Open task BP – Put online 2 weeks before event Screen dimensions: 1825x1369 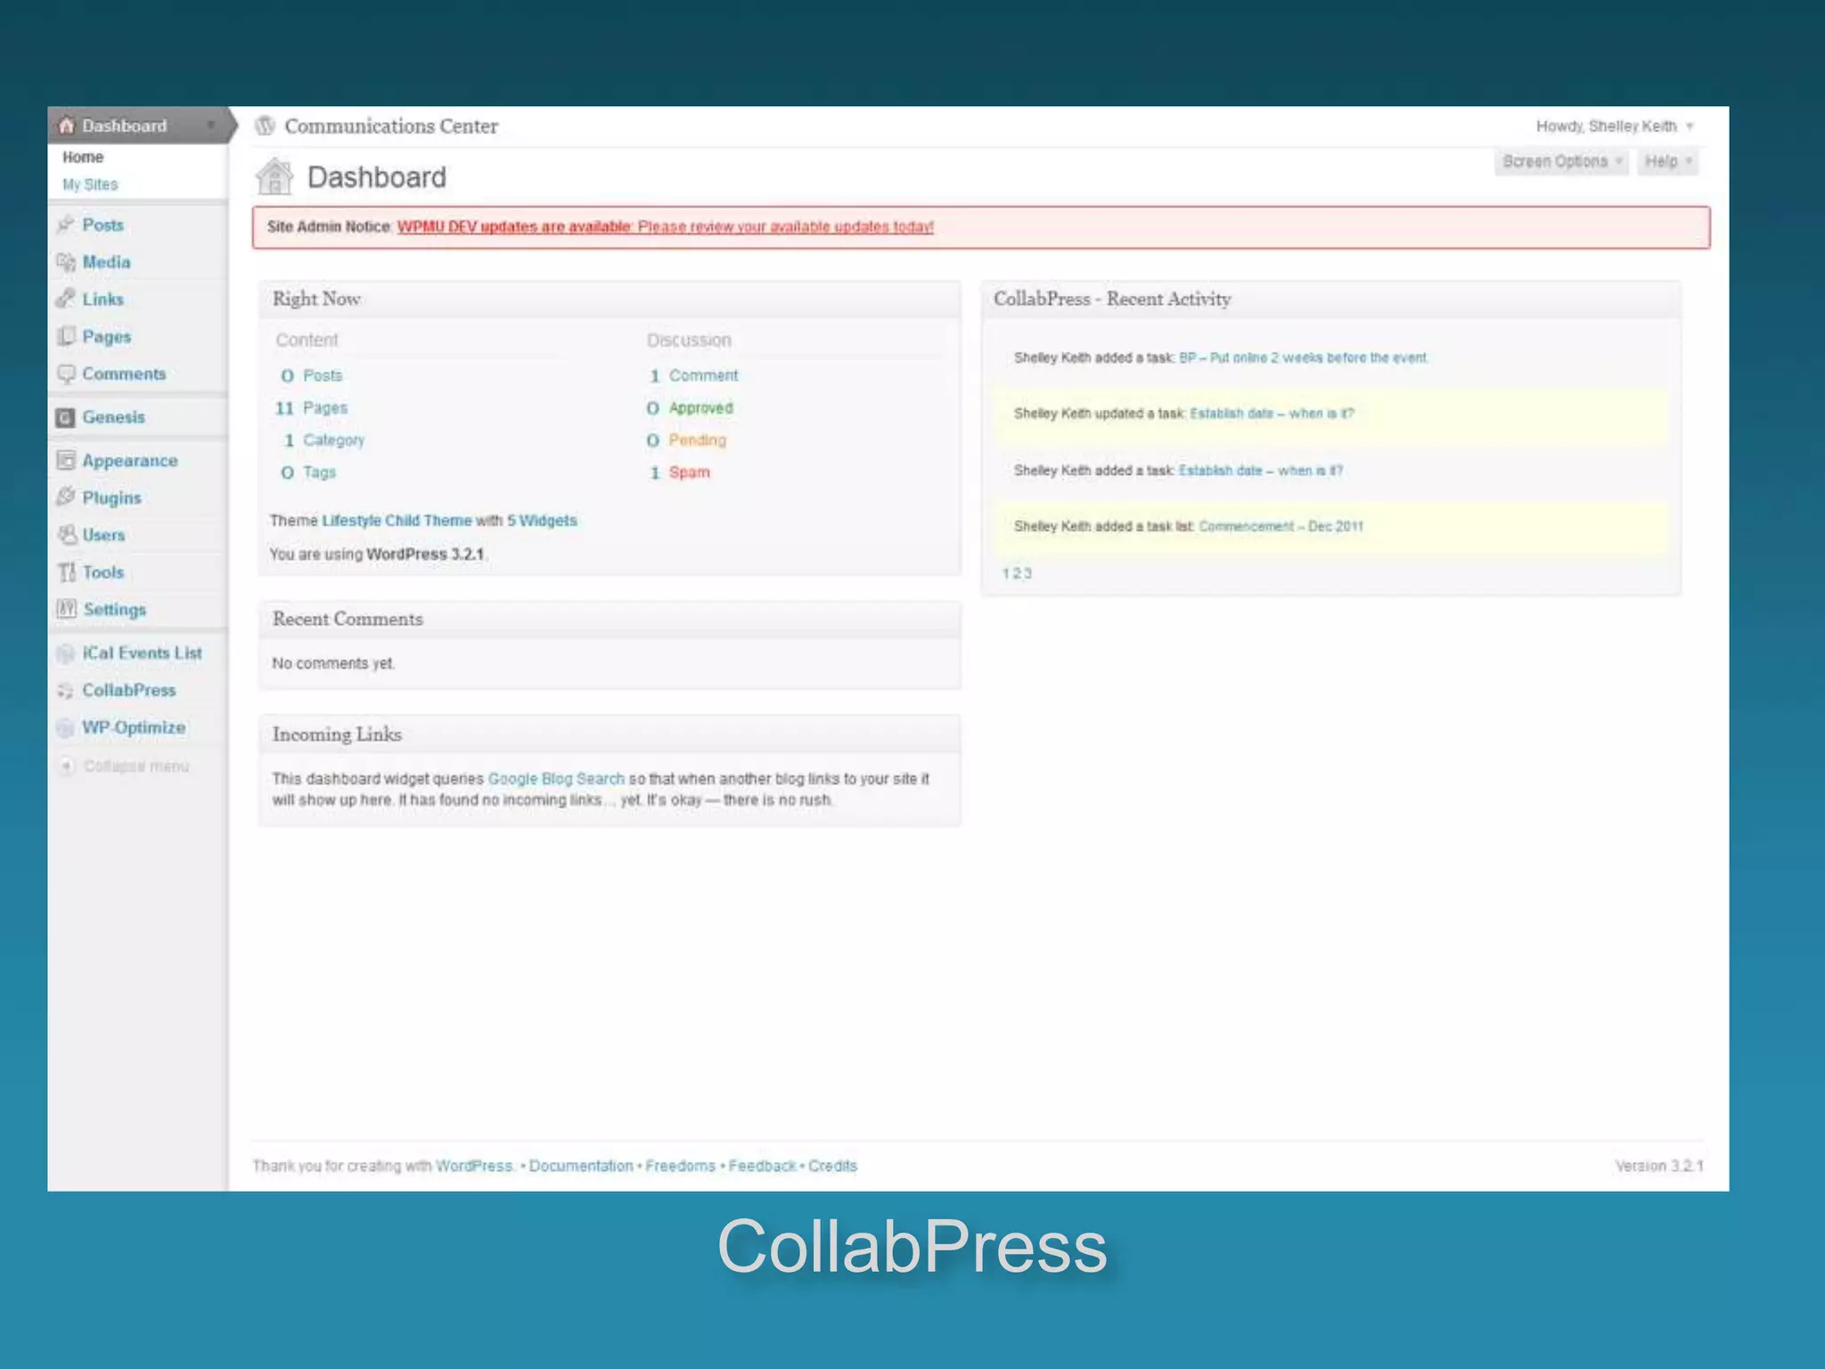[x=1303, y=357]
